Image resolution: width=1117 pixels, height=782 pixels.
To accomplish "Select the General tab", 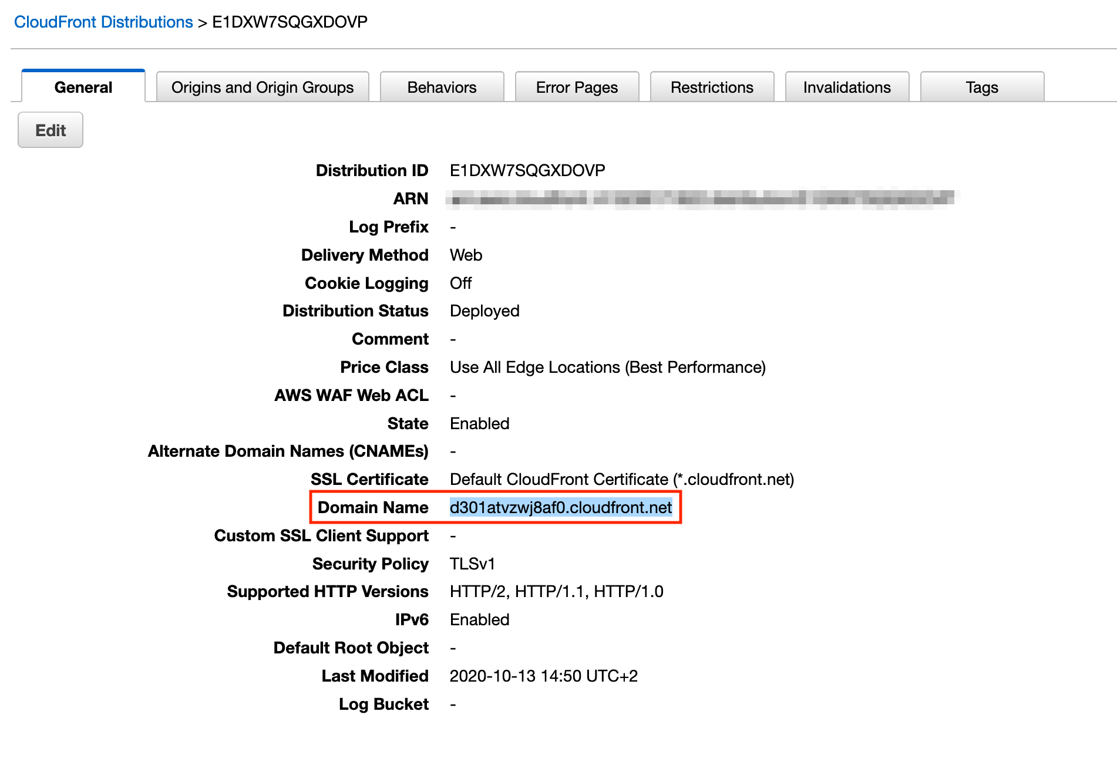I will click(x=83, y=87).
